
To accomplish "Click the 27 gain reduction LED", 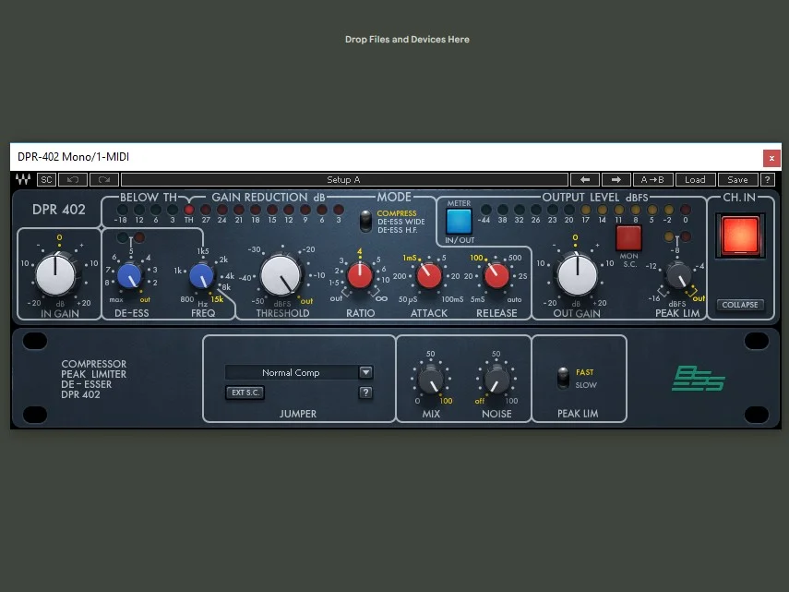I will pos(206,210).
